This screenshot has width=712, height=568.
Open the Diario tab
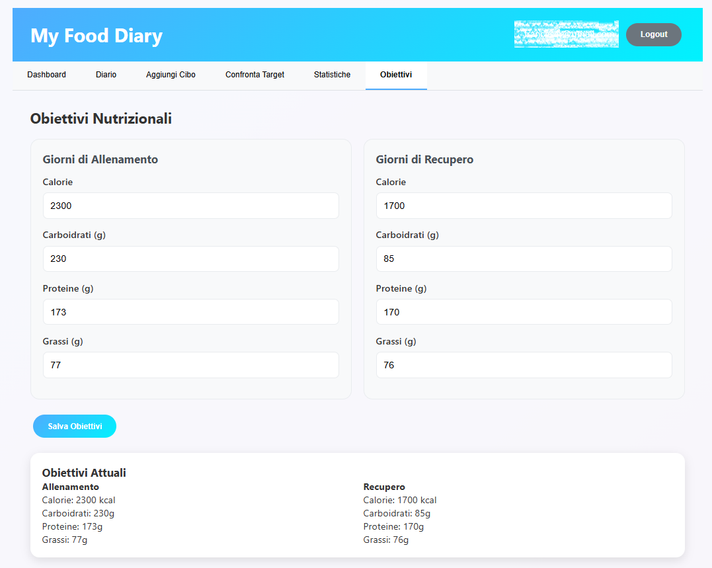tap(106, 75)
